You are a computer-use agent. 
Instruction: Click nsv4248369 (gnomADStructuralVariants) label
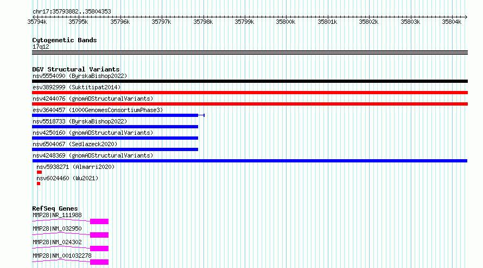(x=93, y=156)
